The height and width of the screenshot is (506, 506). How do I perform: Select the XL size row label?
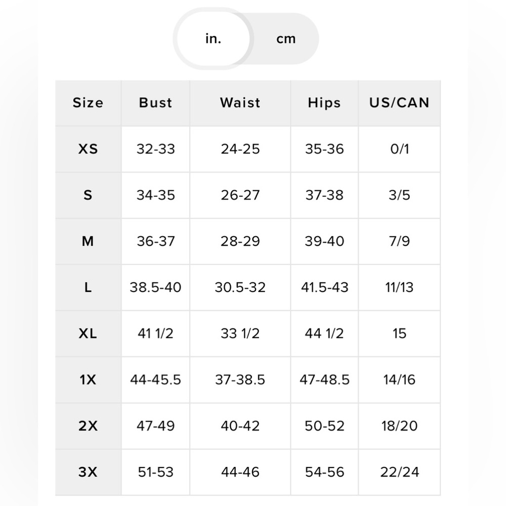(x=88, y=333)
